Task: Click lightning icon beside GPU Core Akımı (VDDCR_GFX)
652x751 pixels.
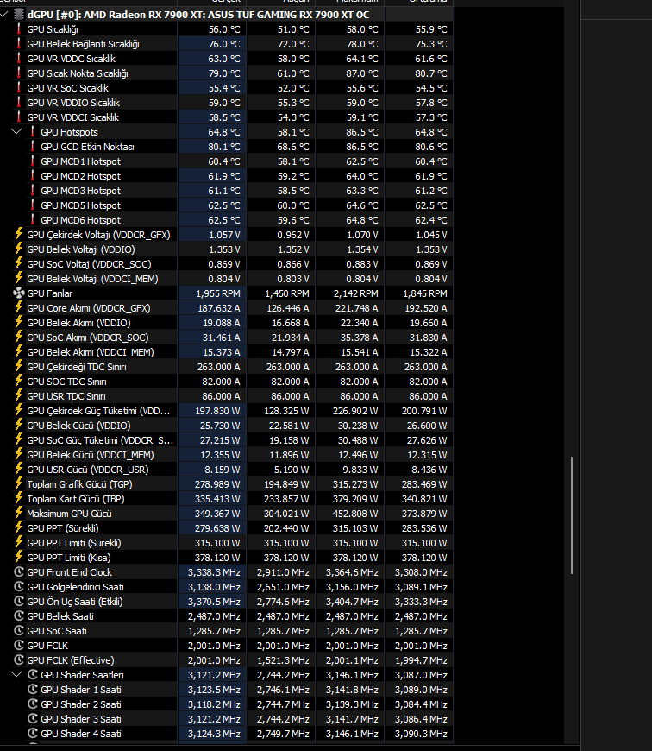Action: point(19,307)
